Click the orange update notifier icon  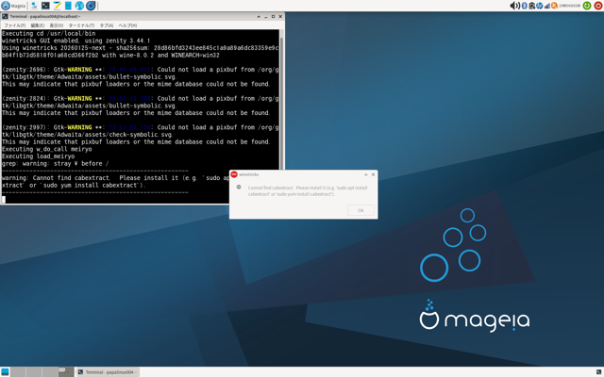555,6
